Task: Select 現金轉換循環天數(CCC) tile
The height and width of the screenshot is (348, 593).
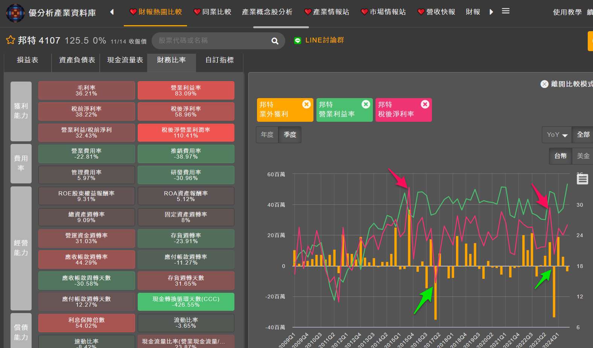Action: coord(186,302)
